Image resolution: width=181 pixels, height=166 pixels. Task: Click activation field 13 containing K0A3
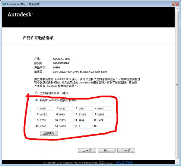[x=46, y=126]
